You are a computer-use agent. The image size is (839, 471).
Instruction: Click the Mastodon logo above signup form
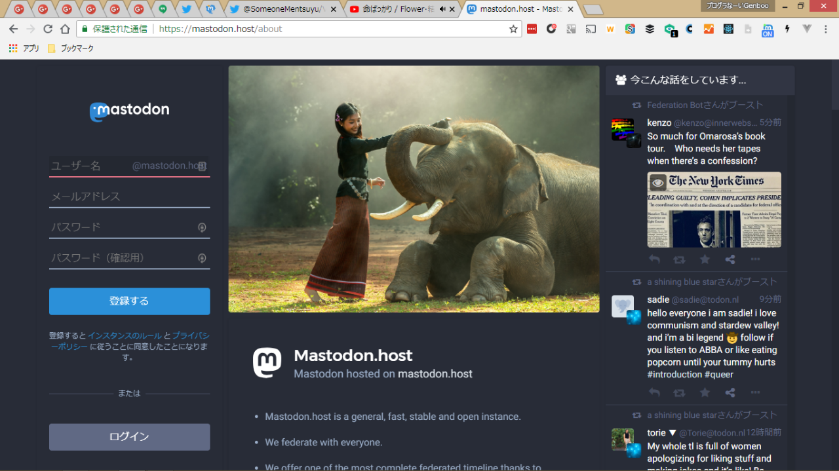point(129,111)
